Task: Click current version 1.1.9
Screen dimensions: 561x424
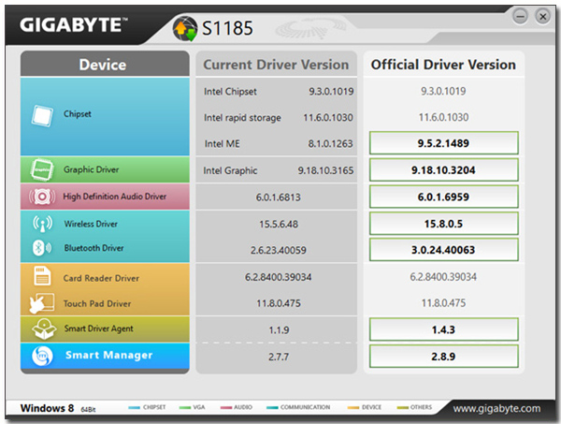Action: pyautogui.click(x=279, y=329)
